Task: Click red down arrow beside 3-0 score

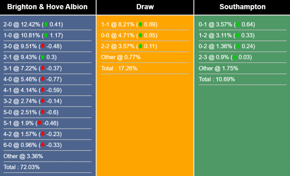Action: [43, 46]
